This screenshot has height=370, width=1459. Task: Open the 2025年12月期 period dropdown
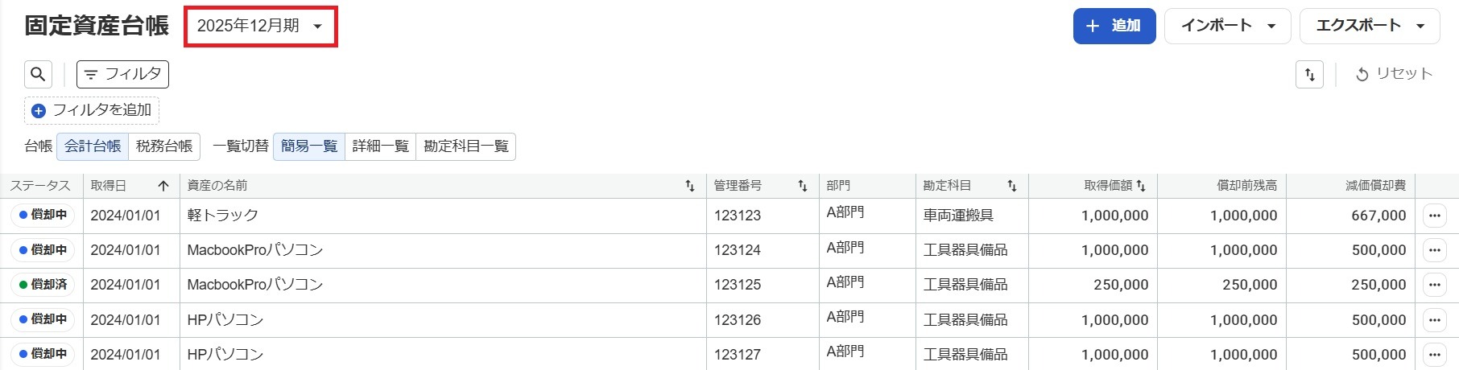coord(260,26)
